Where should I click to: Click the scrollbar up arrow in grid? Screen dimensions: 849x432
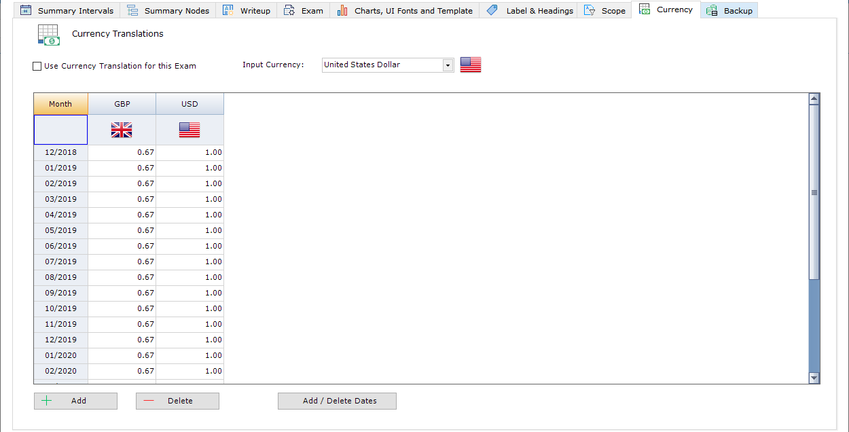point(814,99)
